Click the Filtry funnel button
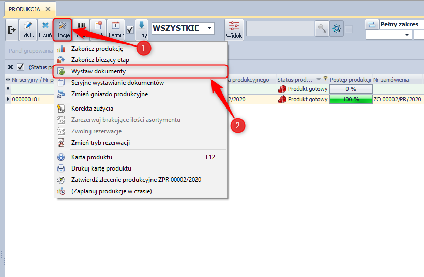Viewport: 424px width, 277px height. click(x=142, y=30)
